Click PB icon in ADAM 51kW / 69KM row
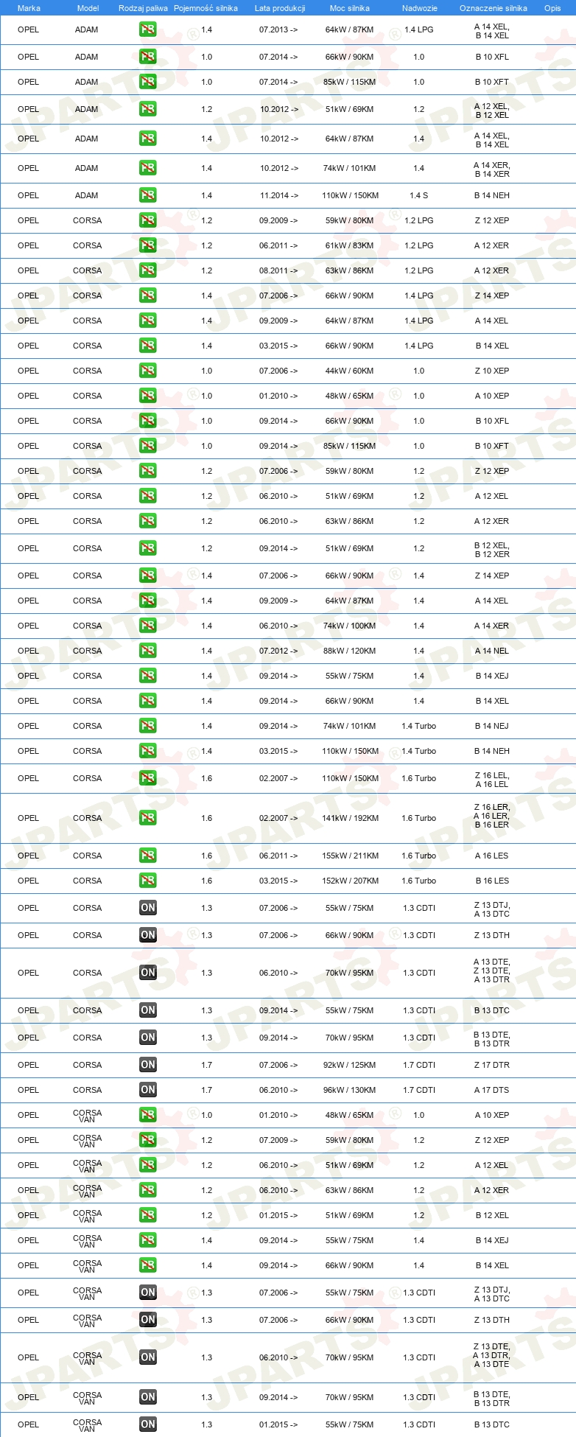 (x=148, y=109)
